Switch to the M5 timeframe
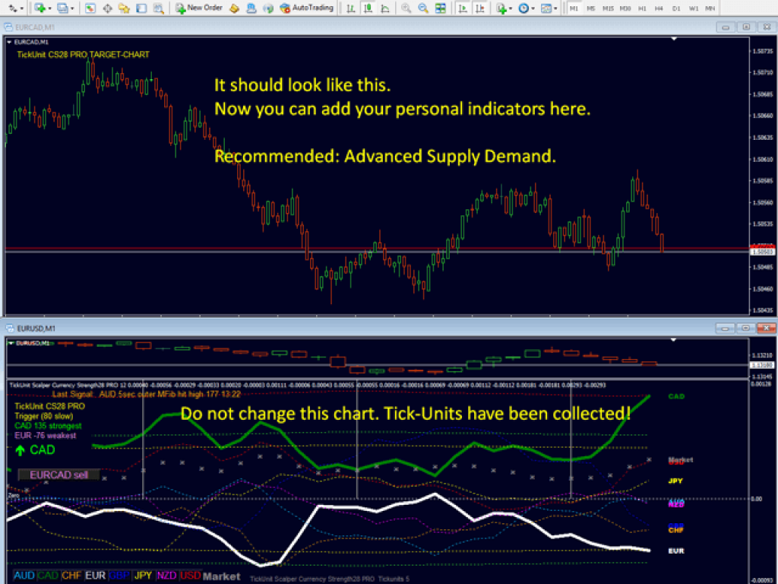Screen dimensions: 778x584 click(x=593, y=8)
